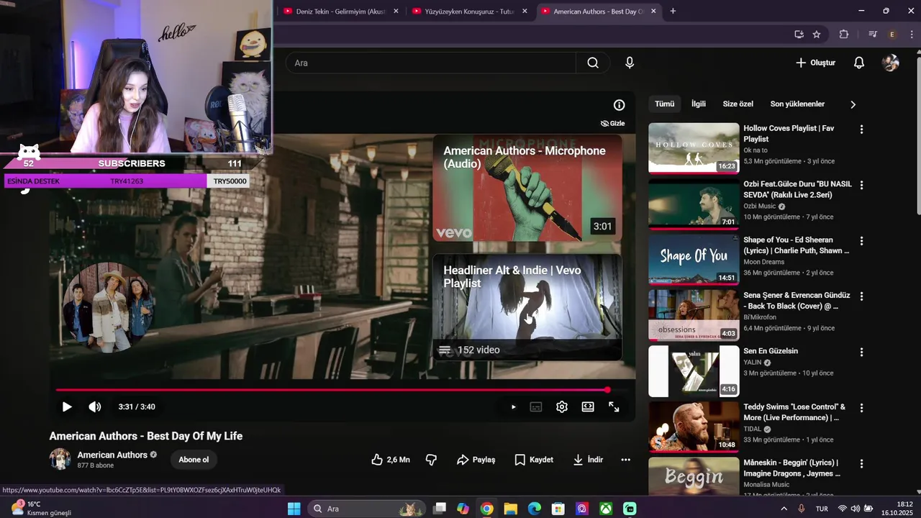Screen dimensions: 921x518
Task: Open Chrome media controls icon
Action: [873, 34]
